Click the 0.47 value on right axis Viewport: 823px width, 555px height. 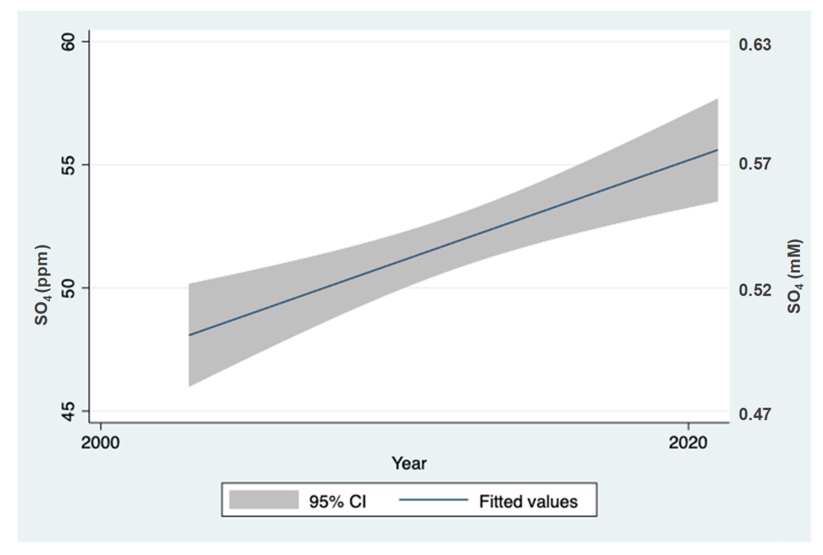point(755,414)
